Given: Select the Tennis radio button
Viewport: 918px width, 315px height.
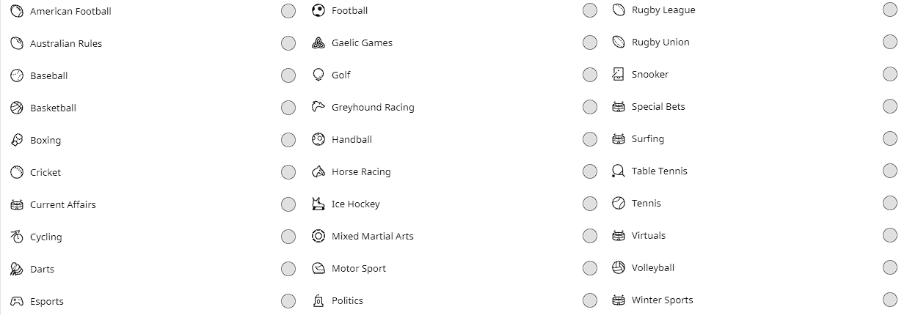Looking at the screenshot, I should coord(890,203).
